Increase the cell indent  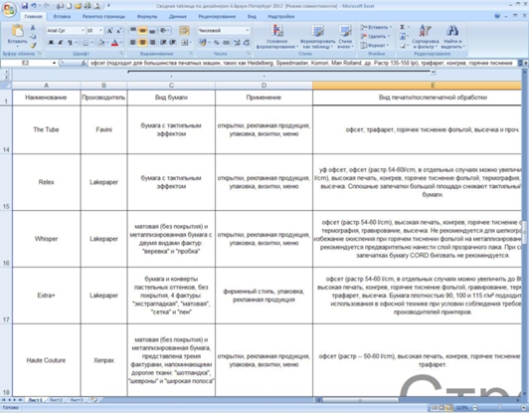click(172, 43)
